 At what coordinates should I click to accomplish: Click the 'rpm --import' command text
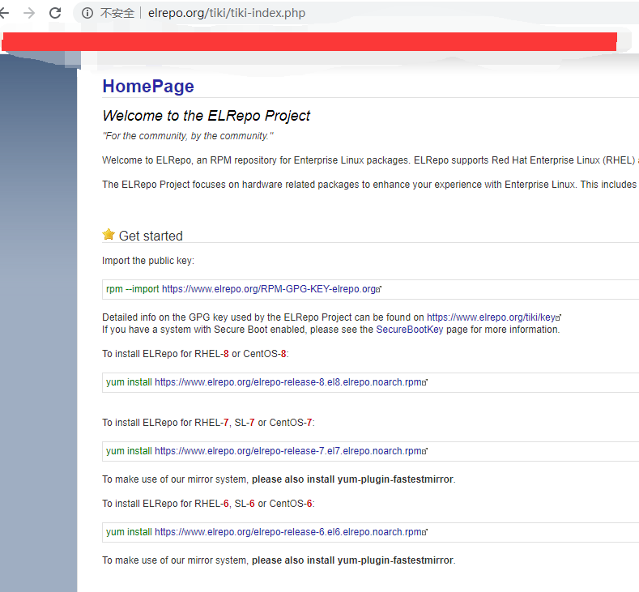click(x=133, y=289)
